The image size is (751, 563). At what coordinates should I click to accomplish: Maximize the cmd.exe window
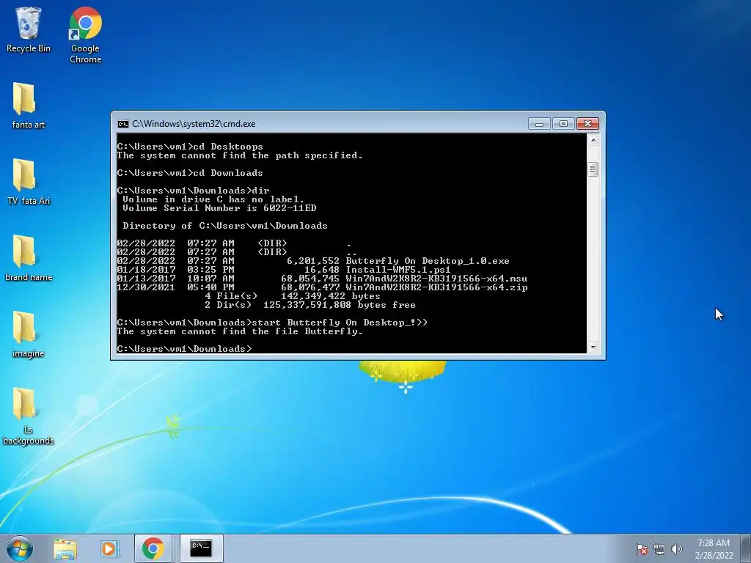[x=563, y=124]
